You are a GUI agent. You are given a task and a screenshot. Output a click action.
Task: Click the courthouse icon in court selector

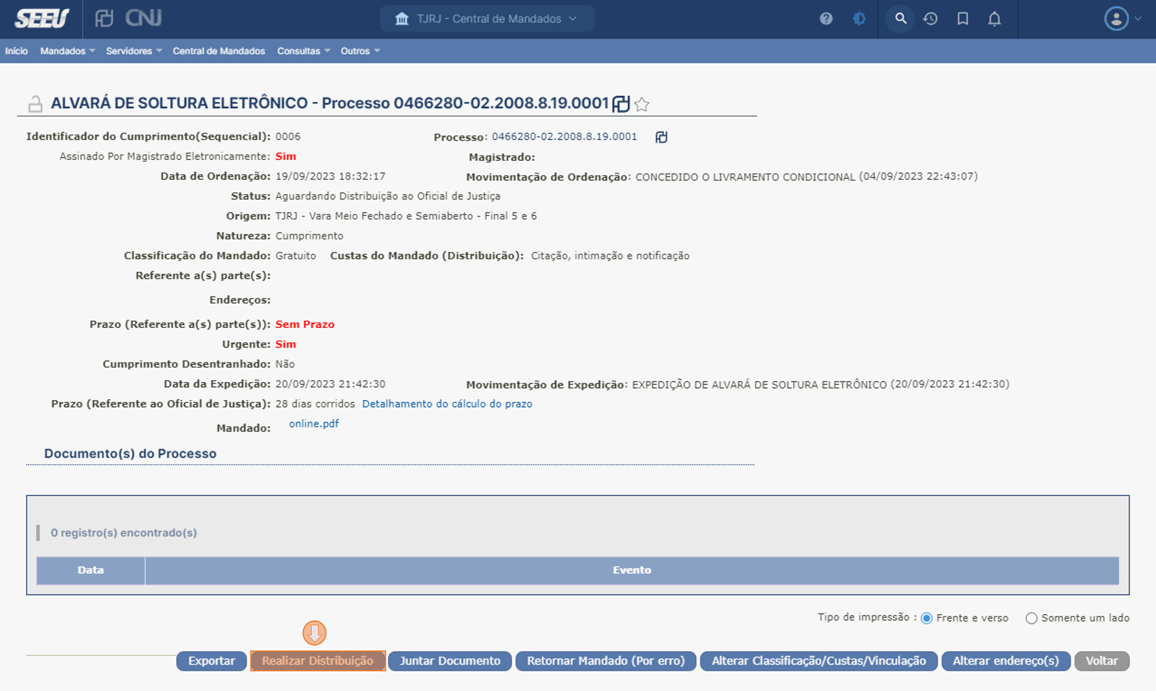tap(402, 18)
